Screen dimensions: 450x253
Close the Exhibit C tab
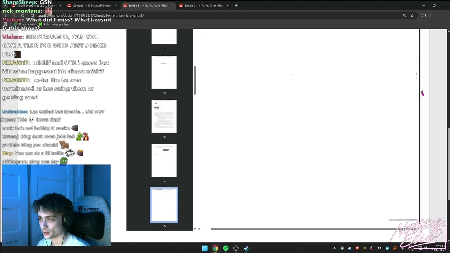(228, 6)
